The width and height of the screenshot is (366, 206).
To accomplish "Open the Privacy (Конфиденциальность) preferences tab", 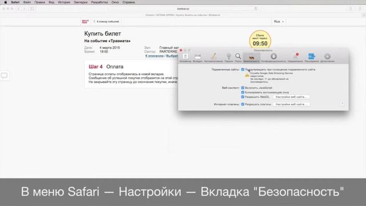I will coord(273,58).
